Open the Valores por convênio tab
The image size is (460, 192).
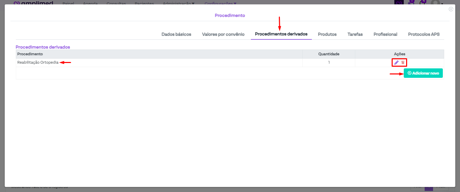tap(223, 34)
